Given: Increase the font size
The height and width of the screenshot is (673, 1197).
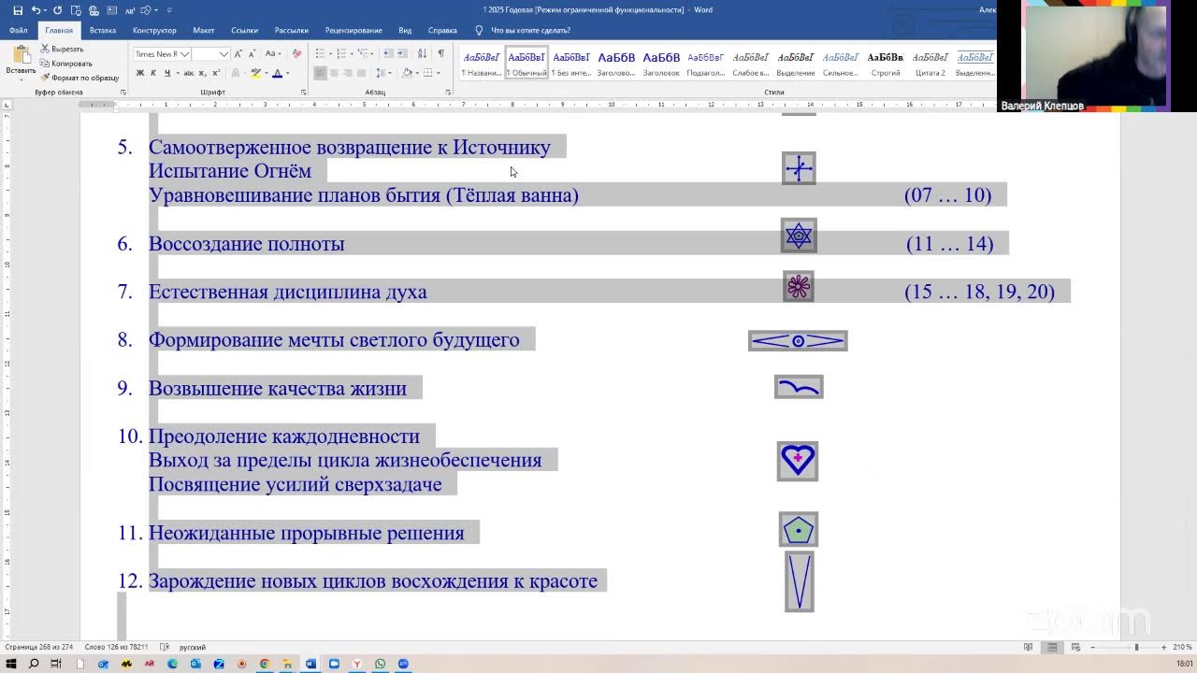Looking at the screenshot, I should pyautogui.click(x=238, y=54).
